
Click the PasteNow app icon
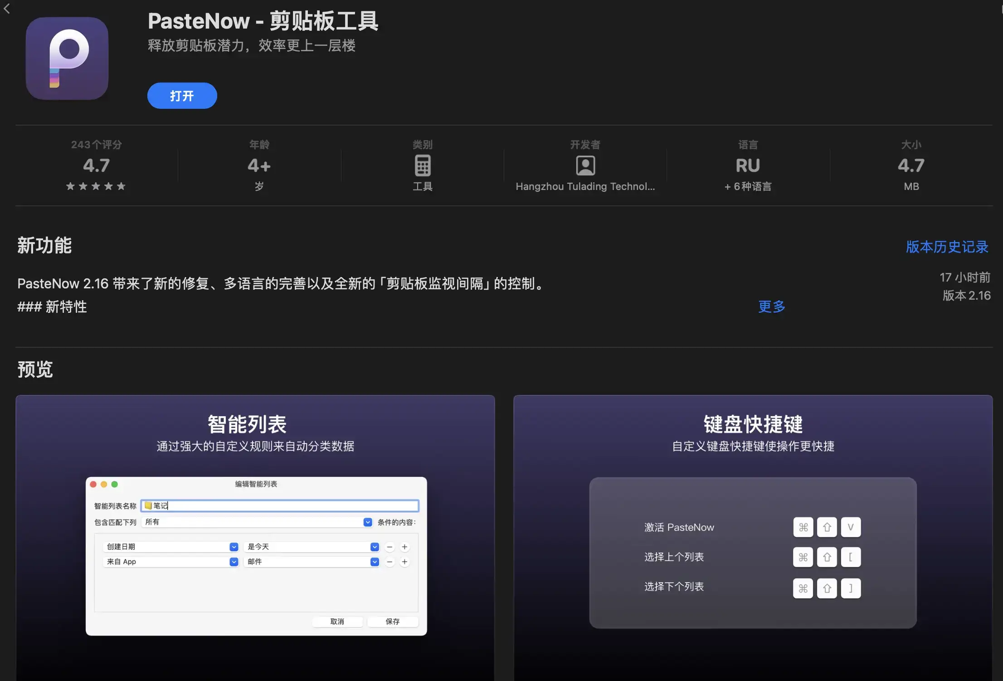tap(67, 58)
